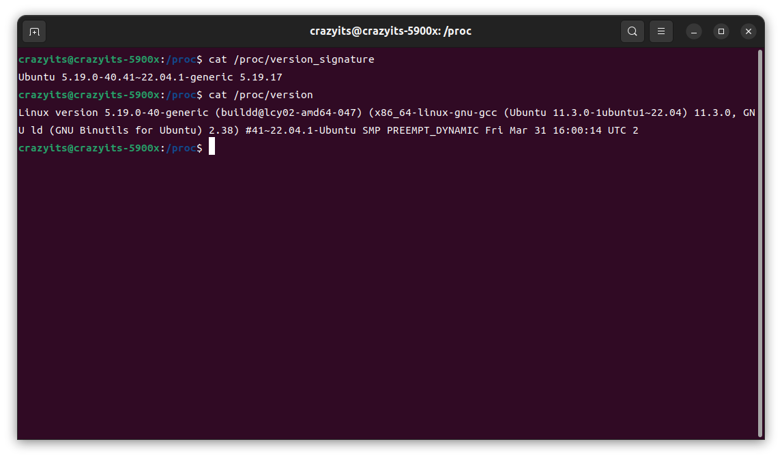Click the first prompt 'crazyits@crazyits-5900x' text
Image resolution: width=782 pixels, height=459 pixels.
click(89, 59)
